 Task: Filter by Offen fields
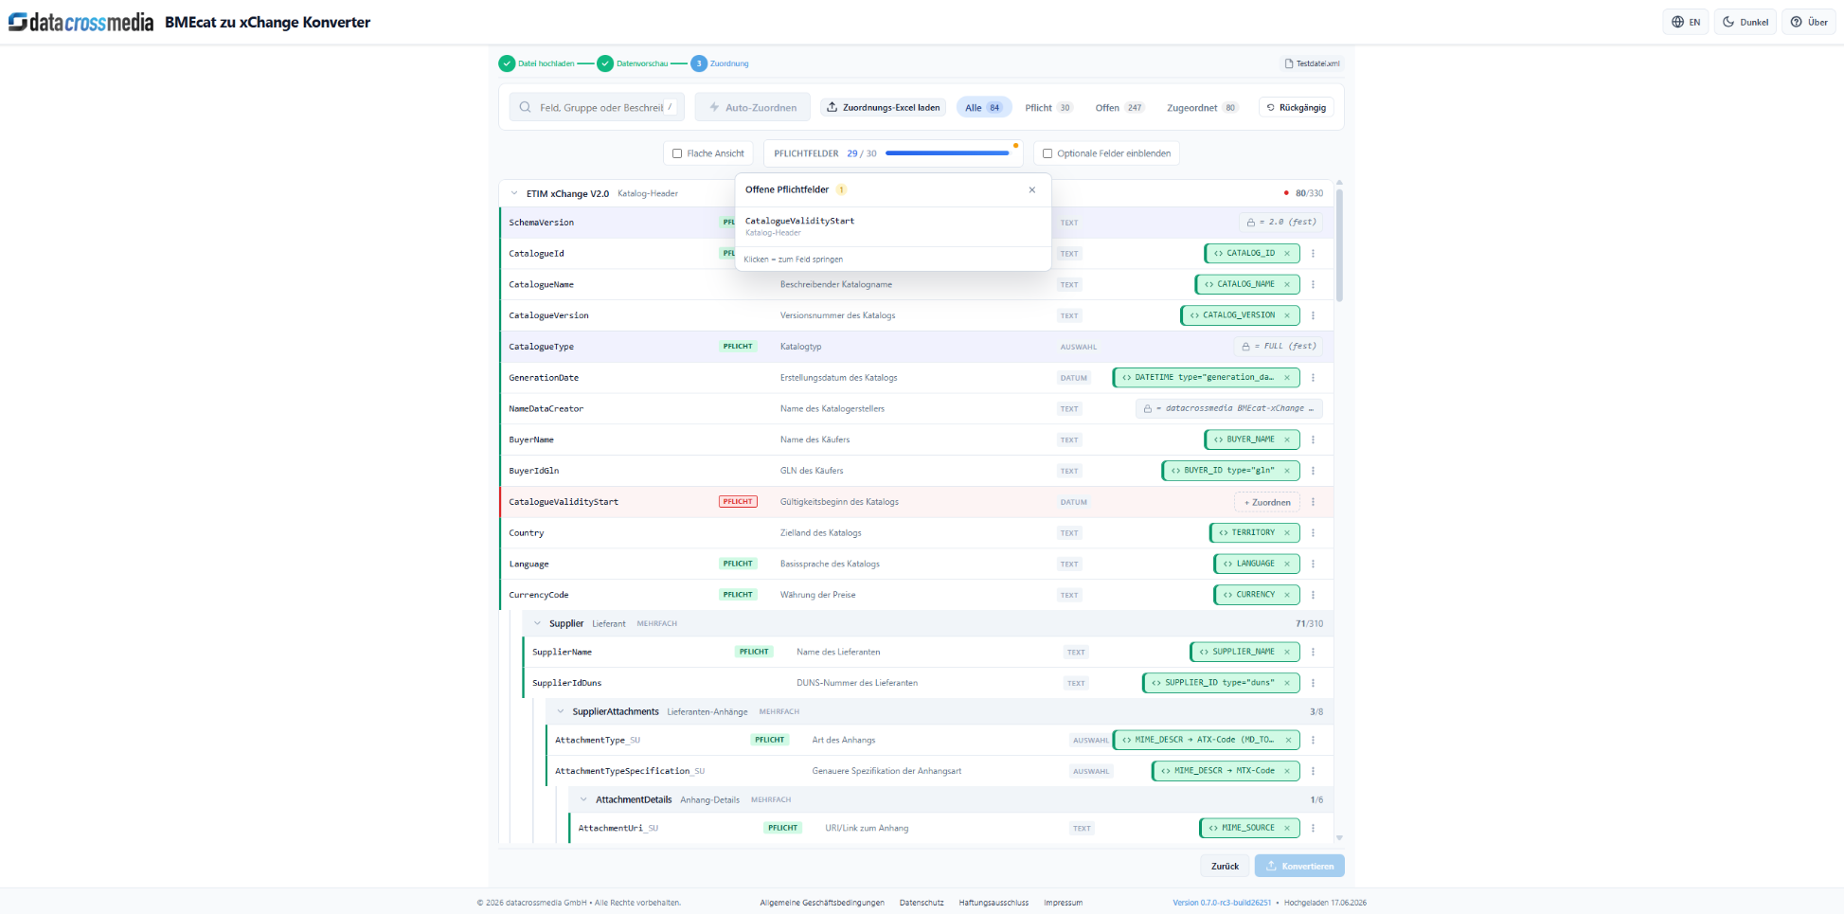point(1119,107)
